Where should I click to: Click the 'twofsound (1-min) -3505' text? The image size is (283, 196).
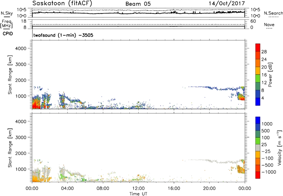[63, 35]
